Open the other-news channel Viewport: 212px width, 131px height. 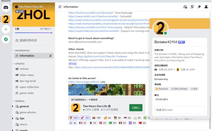[34, 75]
